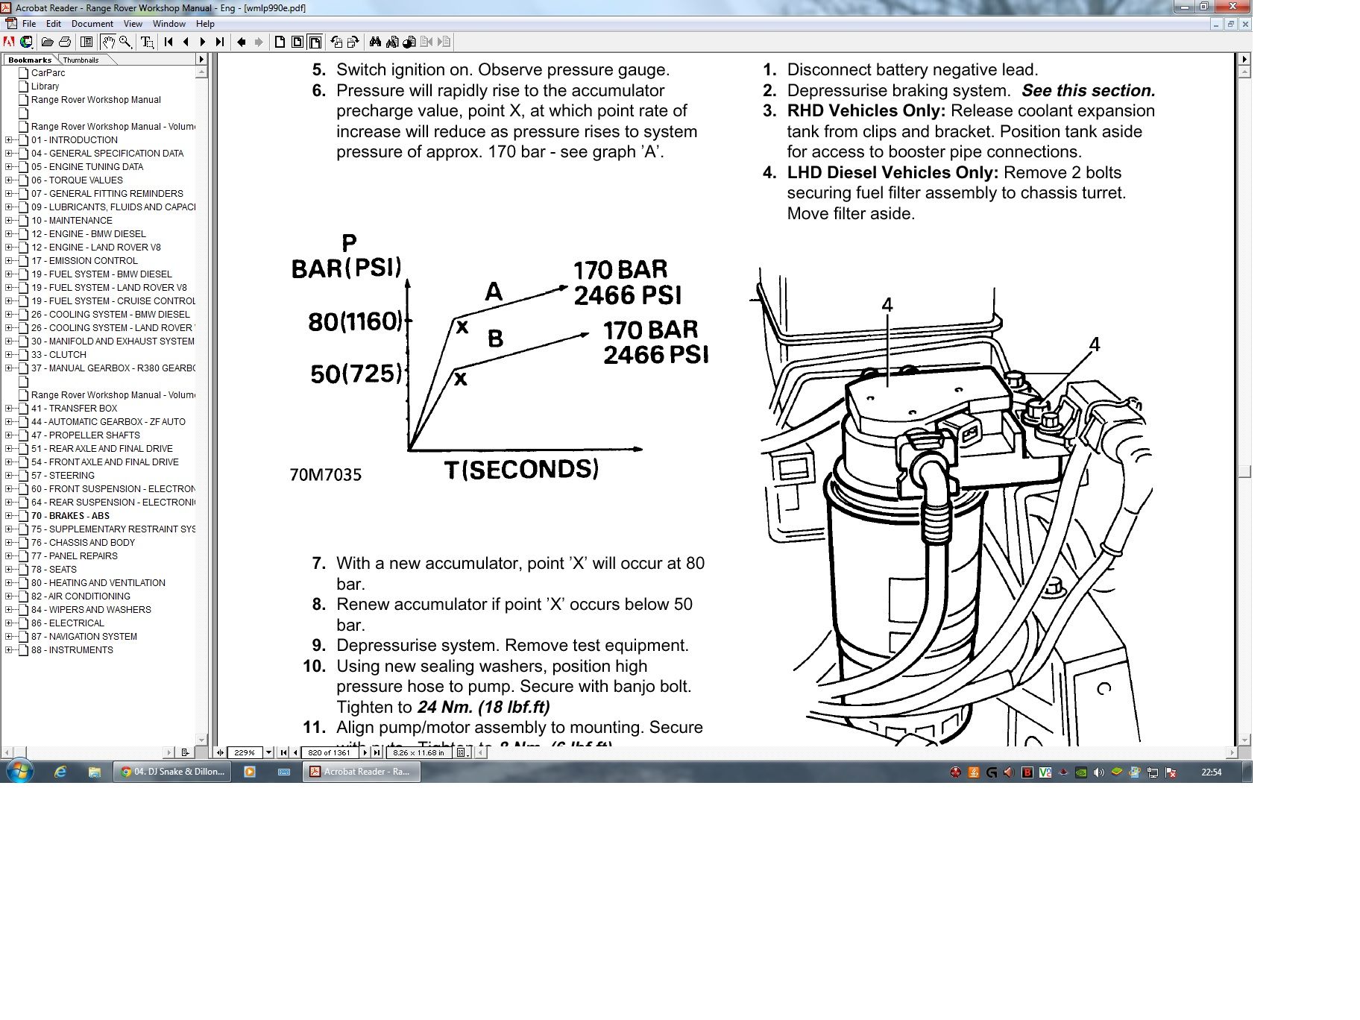Open the Help menu

click(x=205, y=24)
